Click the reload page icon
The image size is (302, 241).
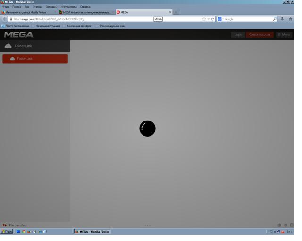tap(212, 19)
